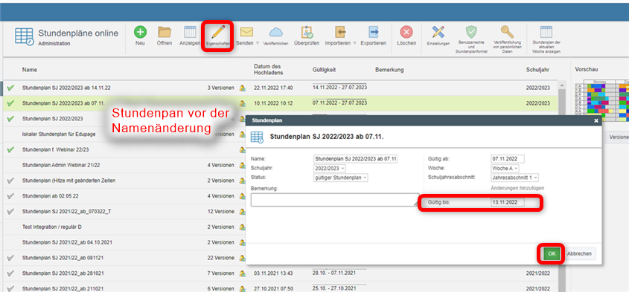Click user icon in row SJ 2021/22_ab 211021
The width and height of the screenshot is (629, 292).
pos(242,288)
